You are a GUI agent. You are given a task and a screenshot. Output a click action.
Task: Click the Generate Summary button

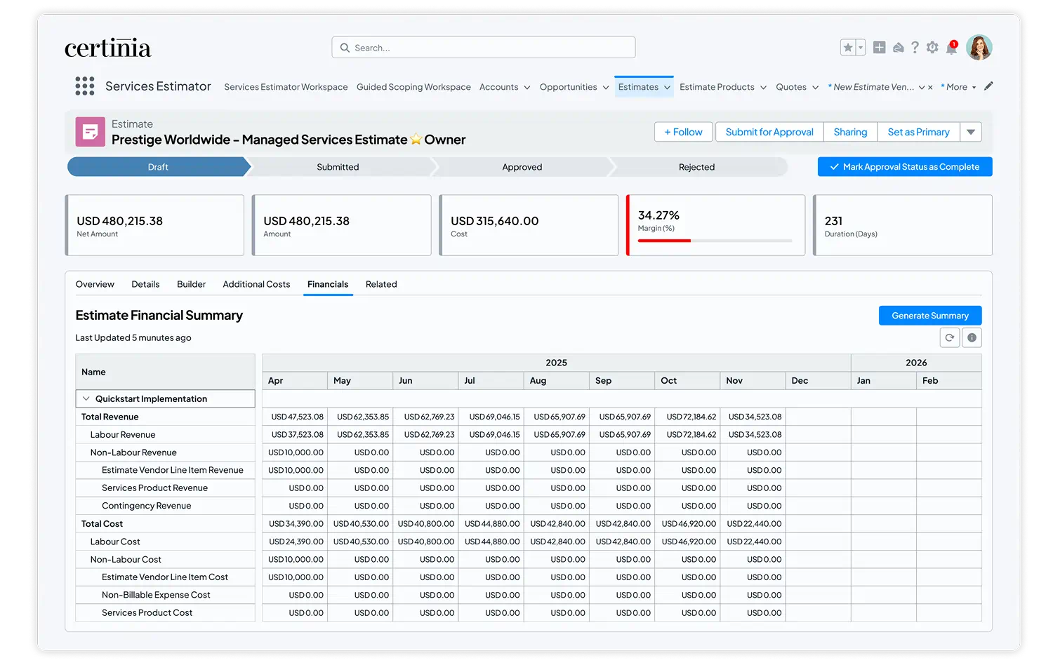(929, 316)
